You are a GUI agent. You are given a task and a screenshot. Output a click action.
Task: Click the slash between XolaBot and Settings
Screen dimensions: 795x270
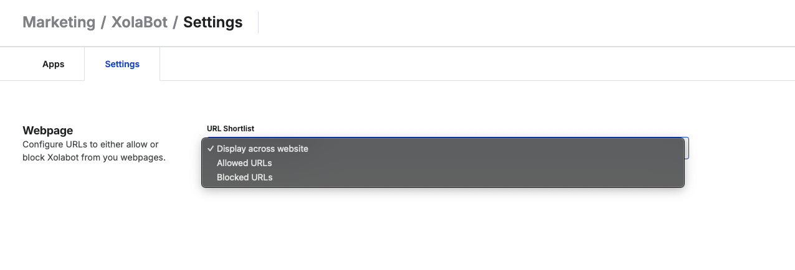[176, 22]
